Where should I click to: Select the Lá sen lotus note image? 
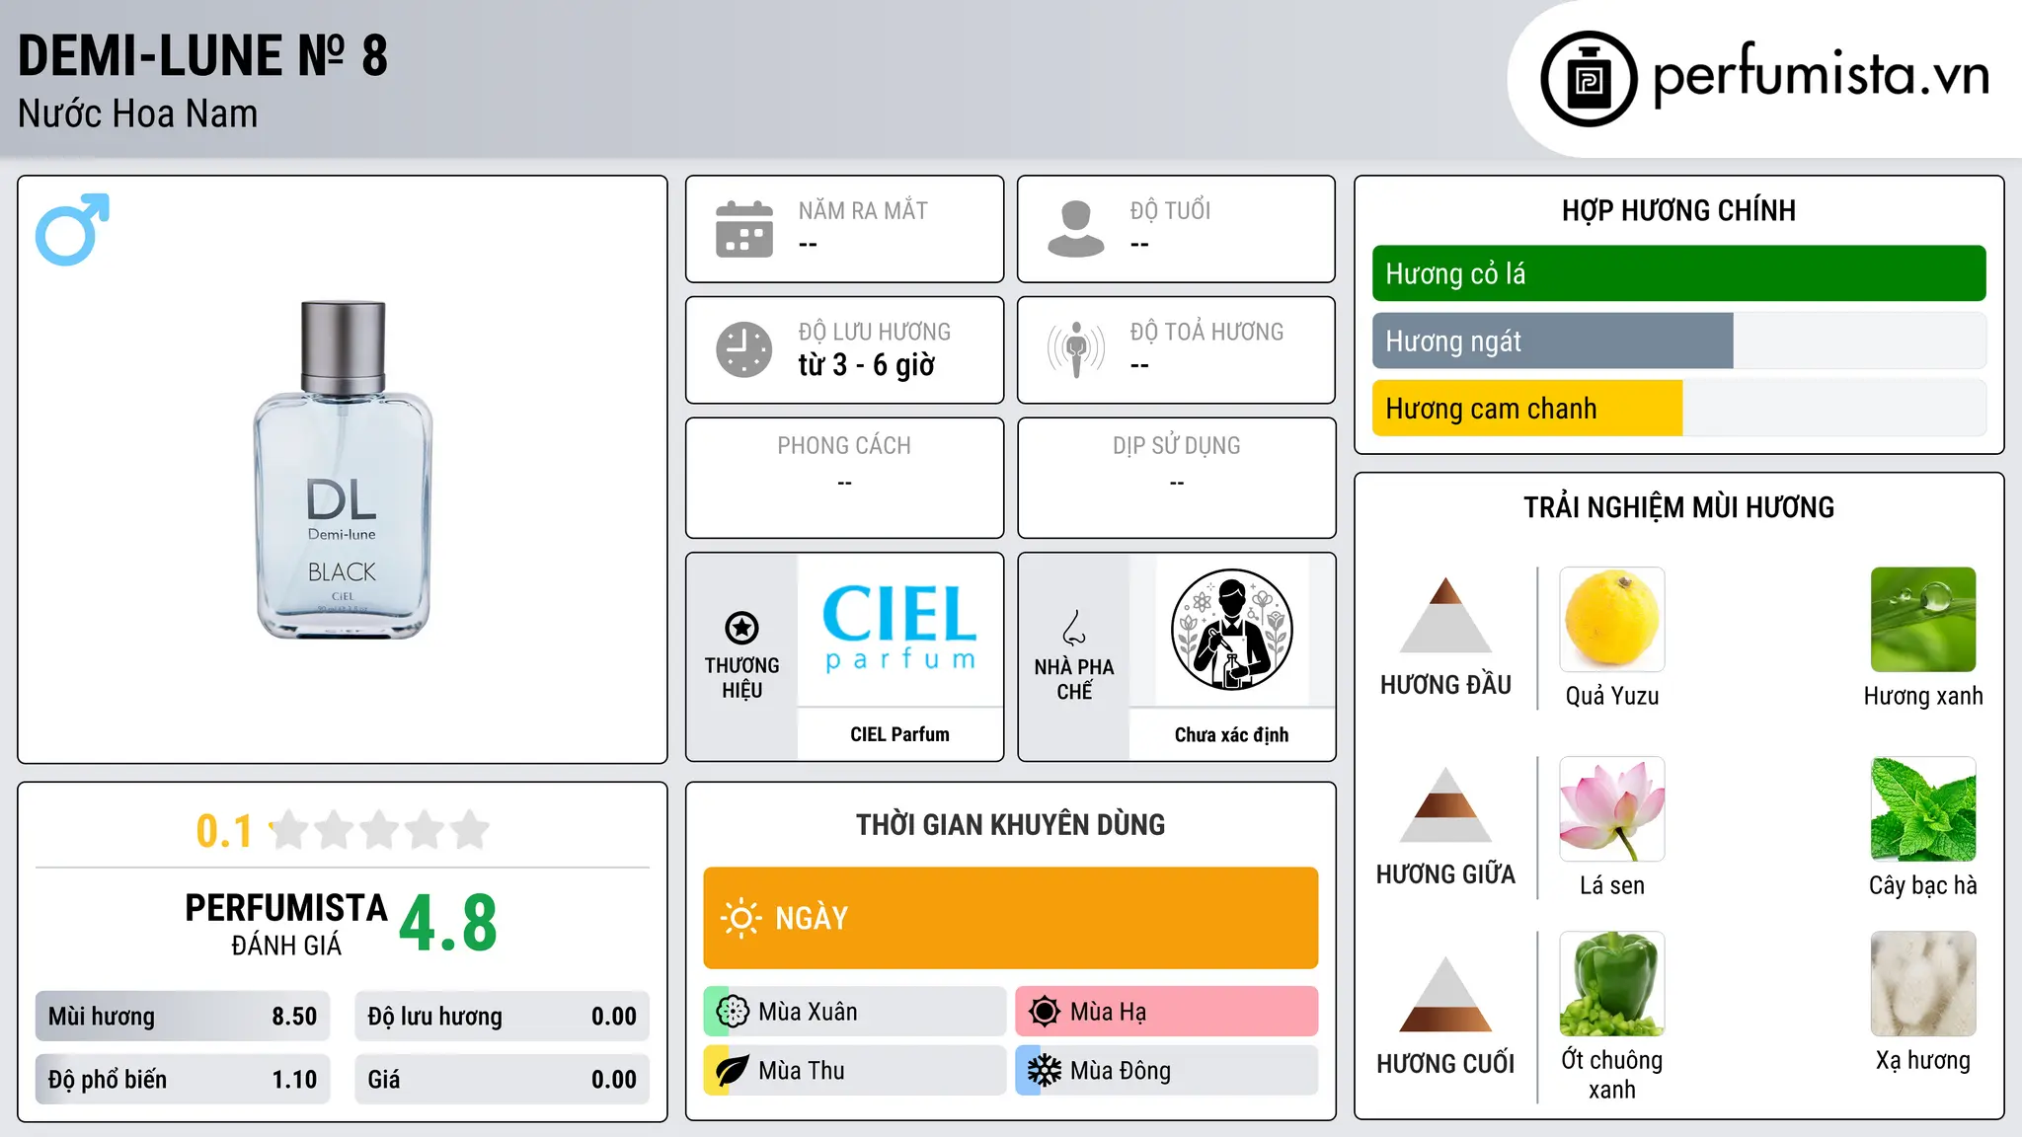point(1612,809)
